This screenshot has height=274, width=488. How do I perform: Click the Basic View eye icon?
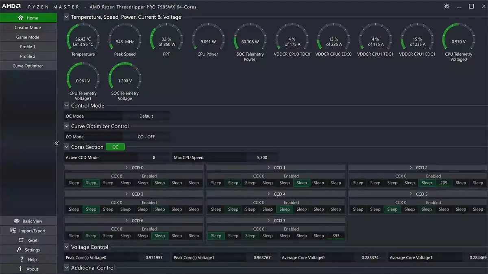click(17, 221)
